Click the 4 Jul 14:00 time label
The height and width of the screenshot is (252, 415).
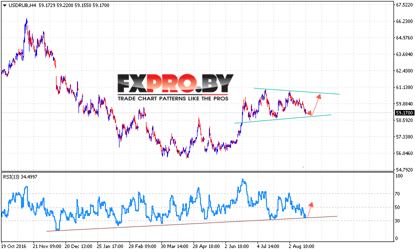(268, 246)
